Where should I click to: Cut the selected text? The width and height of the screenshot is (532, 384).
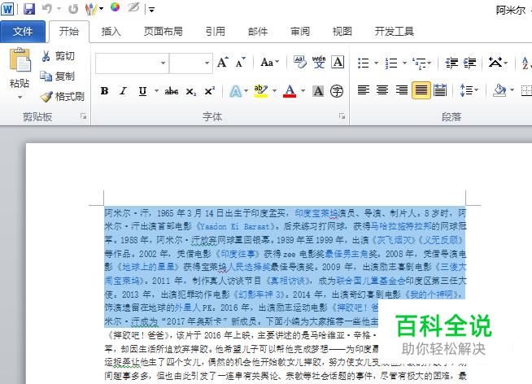(x=58, y=56)
